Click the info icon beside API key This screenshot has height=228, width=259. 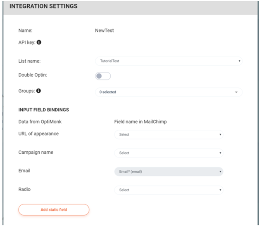[x=39, y=42]
